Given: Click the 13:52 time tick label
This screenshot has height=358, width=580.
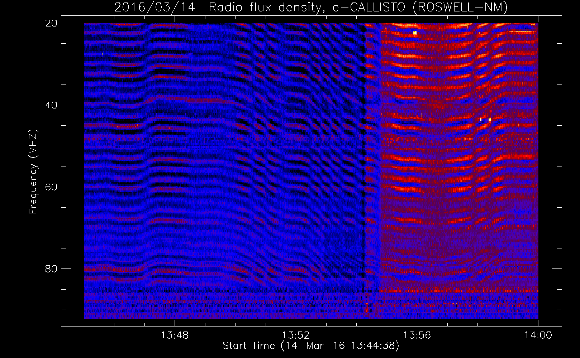Looking at the screenshot, I should (296, 335).
